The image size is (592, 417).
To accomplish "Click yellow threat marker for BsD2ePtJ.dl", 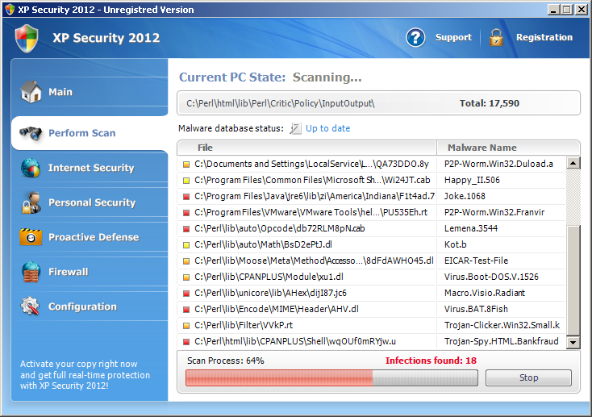I will coord(186,245).
